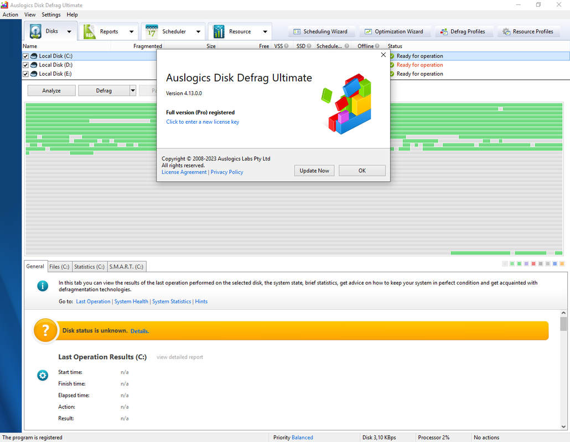
Task: Click the blue legend color swatch
Action: pyautogui.click(x=555, y=264)
